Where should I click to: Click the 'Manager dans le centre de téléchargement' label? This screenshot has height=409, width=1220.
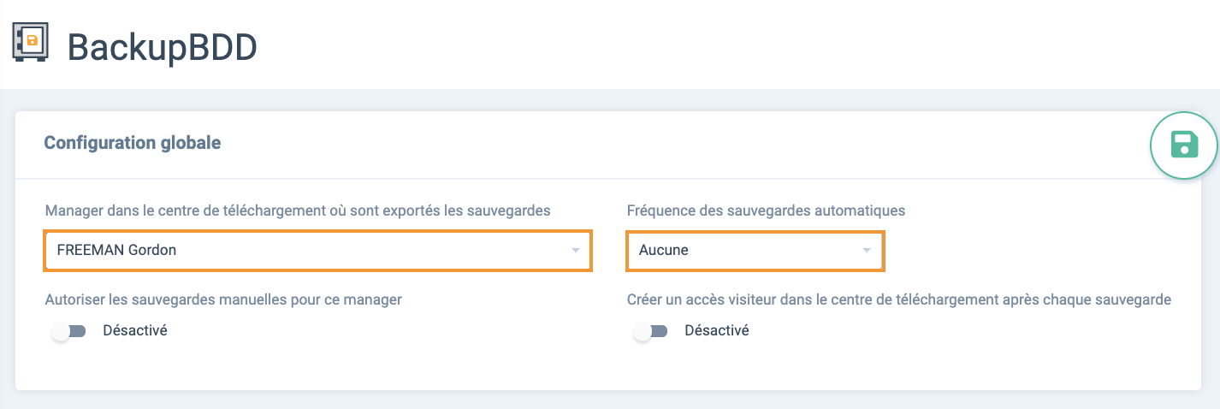298,210
